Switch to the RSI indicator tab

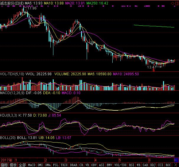coord(132,165)
